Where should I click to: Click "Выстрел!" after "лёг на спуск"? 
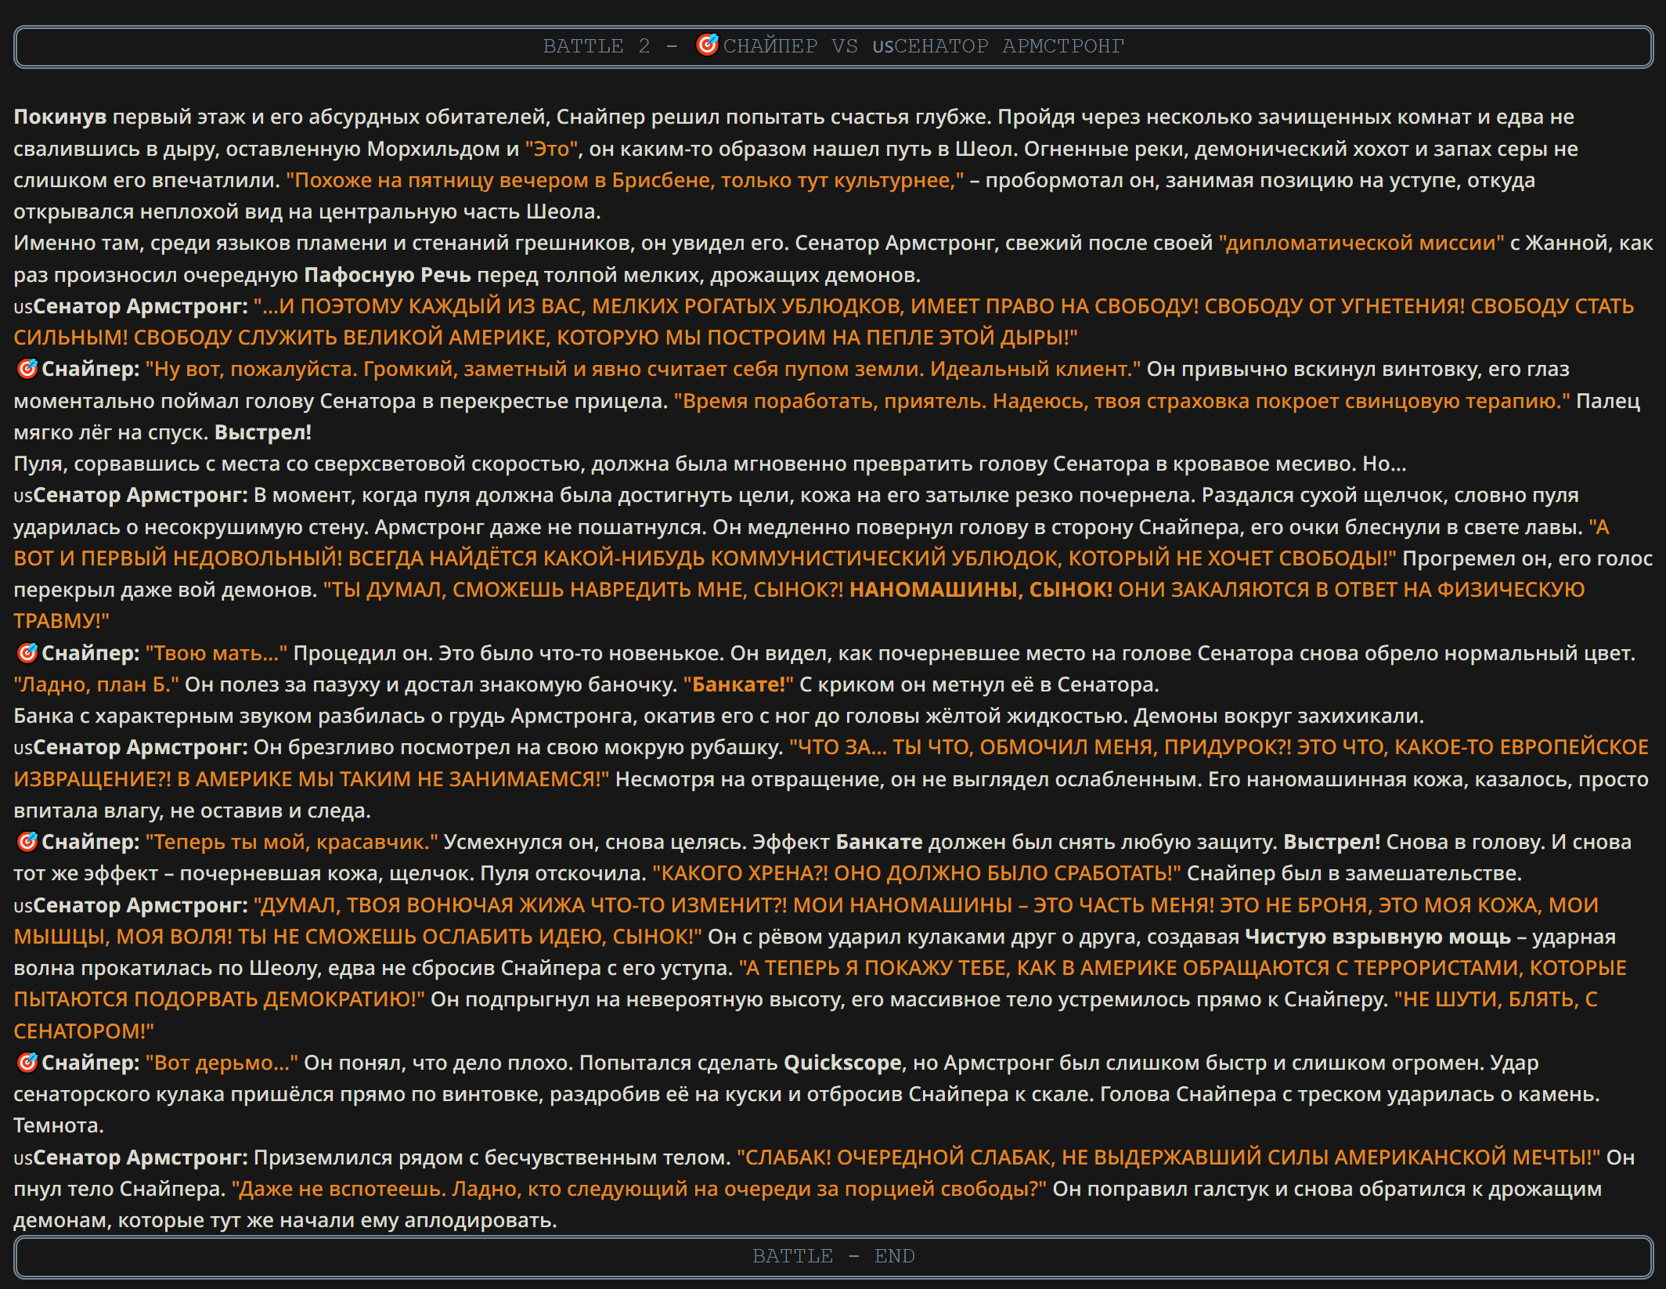[263, 432]
